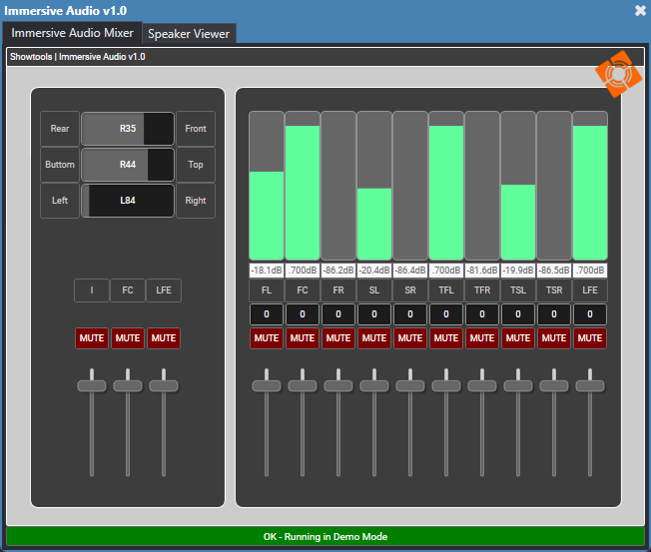
Task: Mute the TFR channel
Action: pyautogui.click(x=482, y=338)
